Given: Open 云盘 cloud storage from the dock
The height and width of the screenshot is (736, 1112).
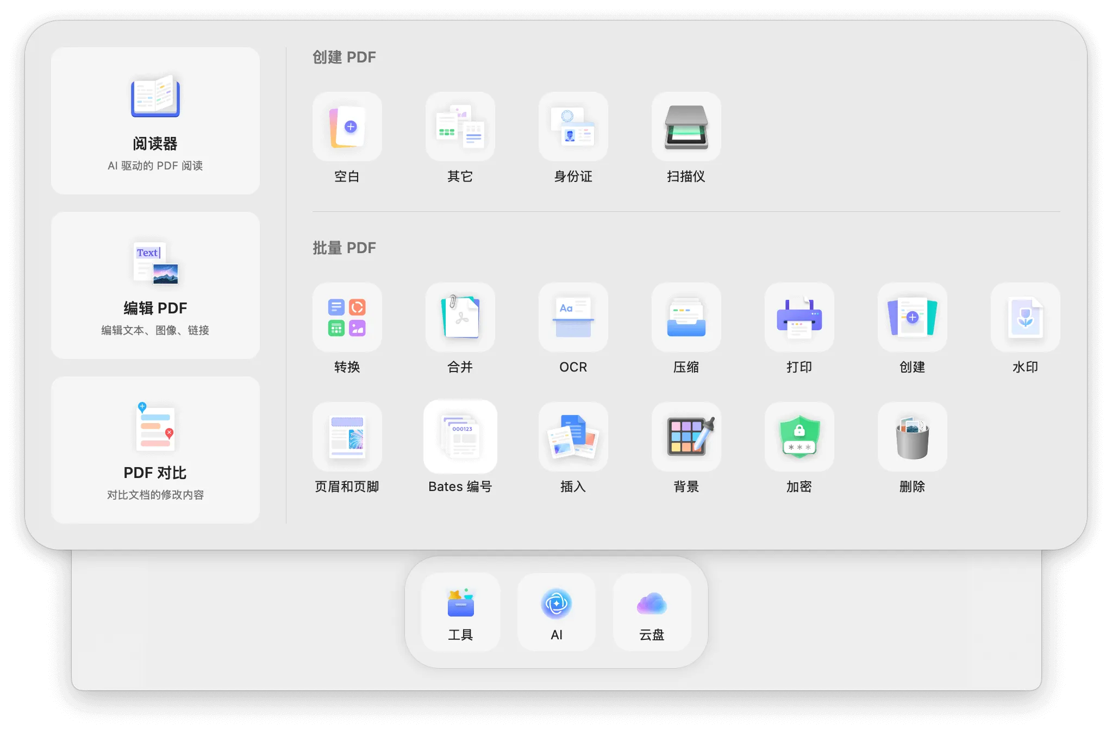Looking at the screenshot, I should click(x=651, y=612).
